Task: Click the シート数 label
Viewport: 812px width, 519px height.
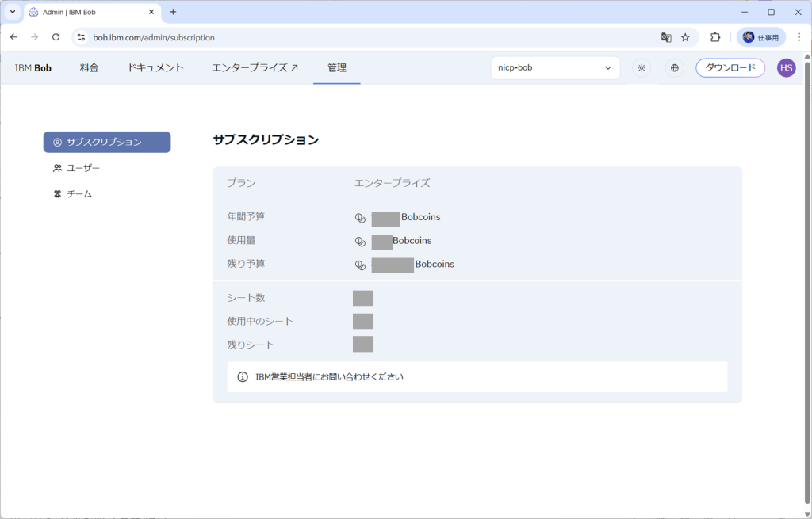Action: (246, 297)
